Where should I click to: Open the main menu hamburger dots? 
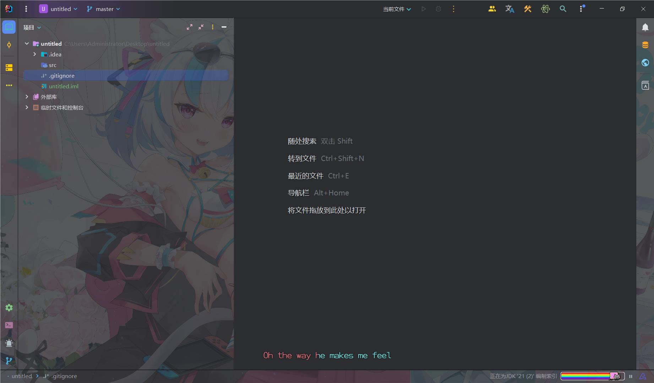pyautogui.click(x=26, y=9)
